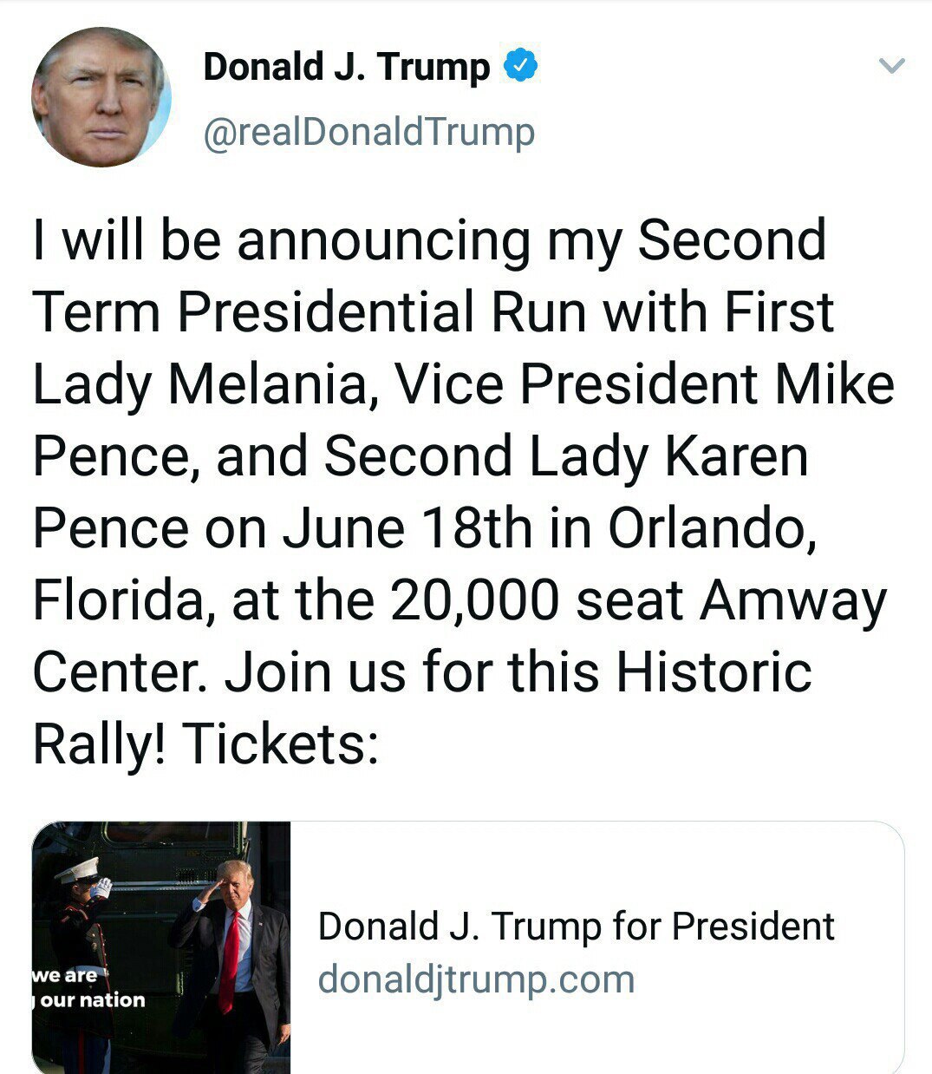
Task: Click the '20,000 seat' text in the tweet
Action: [536, 600]
